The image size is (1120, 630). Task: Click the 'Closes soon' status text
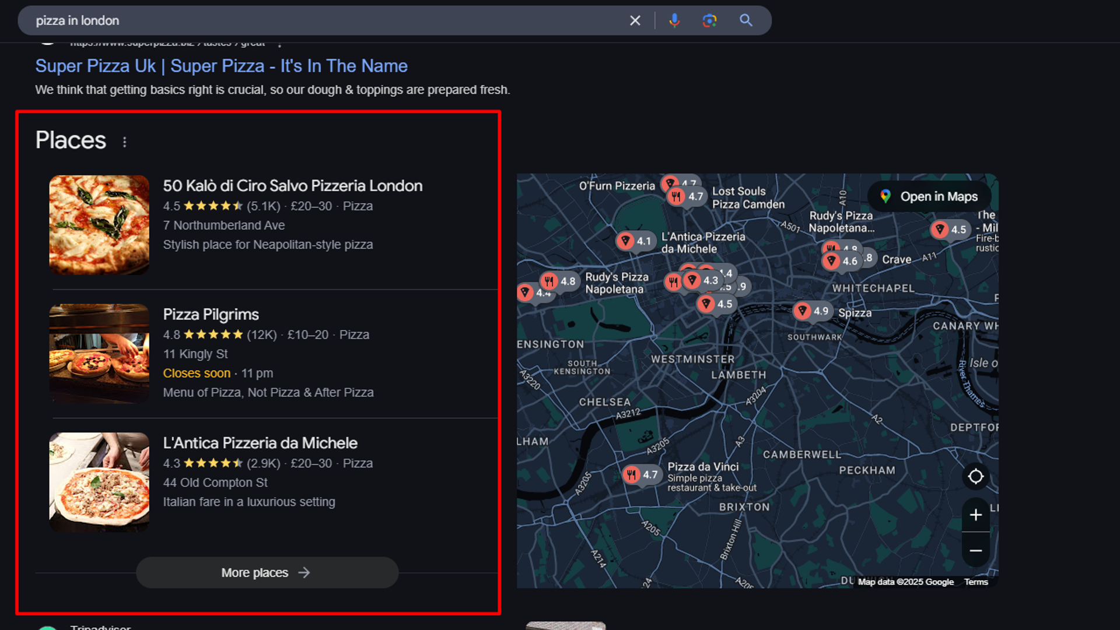click(197, 374)
